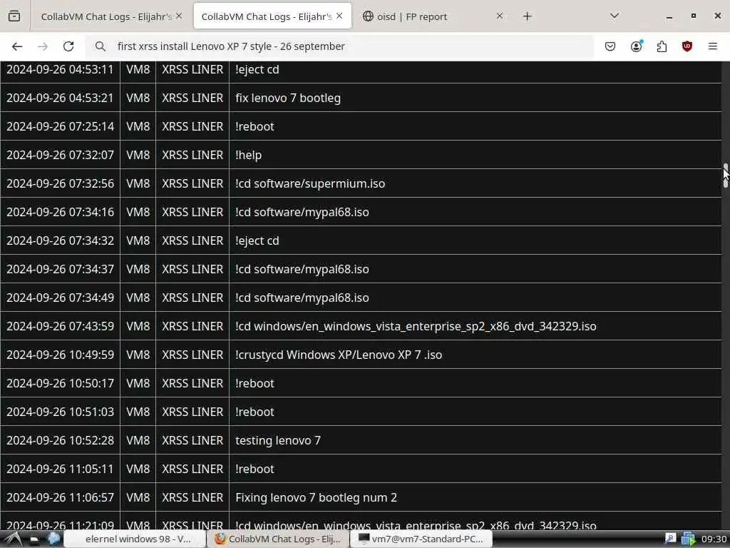This screenshot has width=730, height=548.
Task: Click '!cd software/supermium.iso' message
Action: (x=310, y=183)
